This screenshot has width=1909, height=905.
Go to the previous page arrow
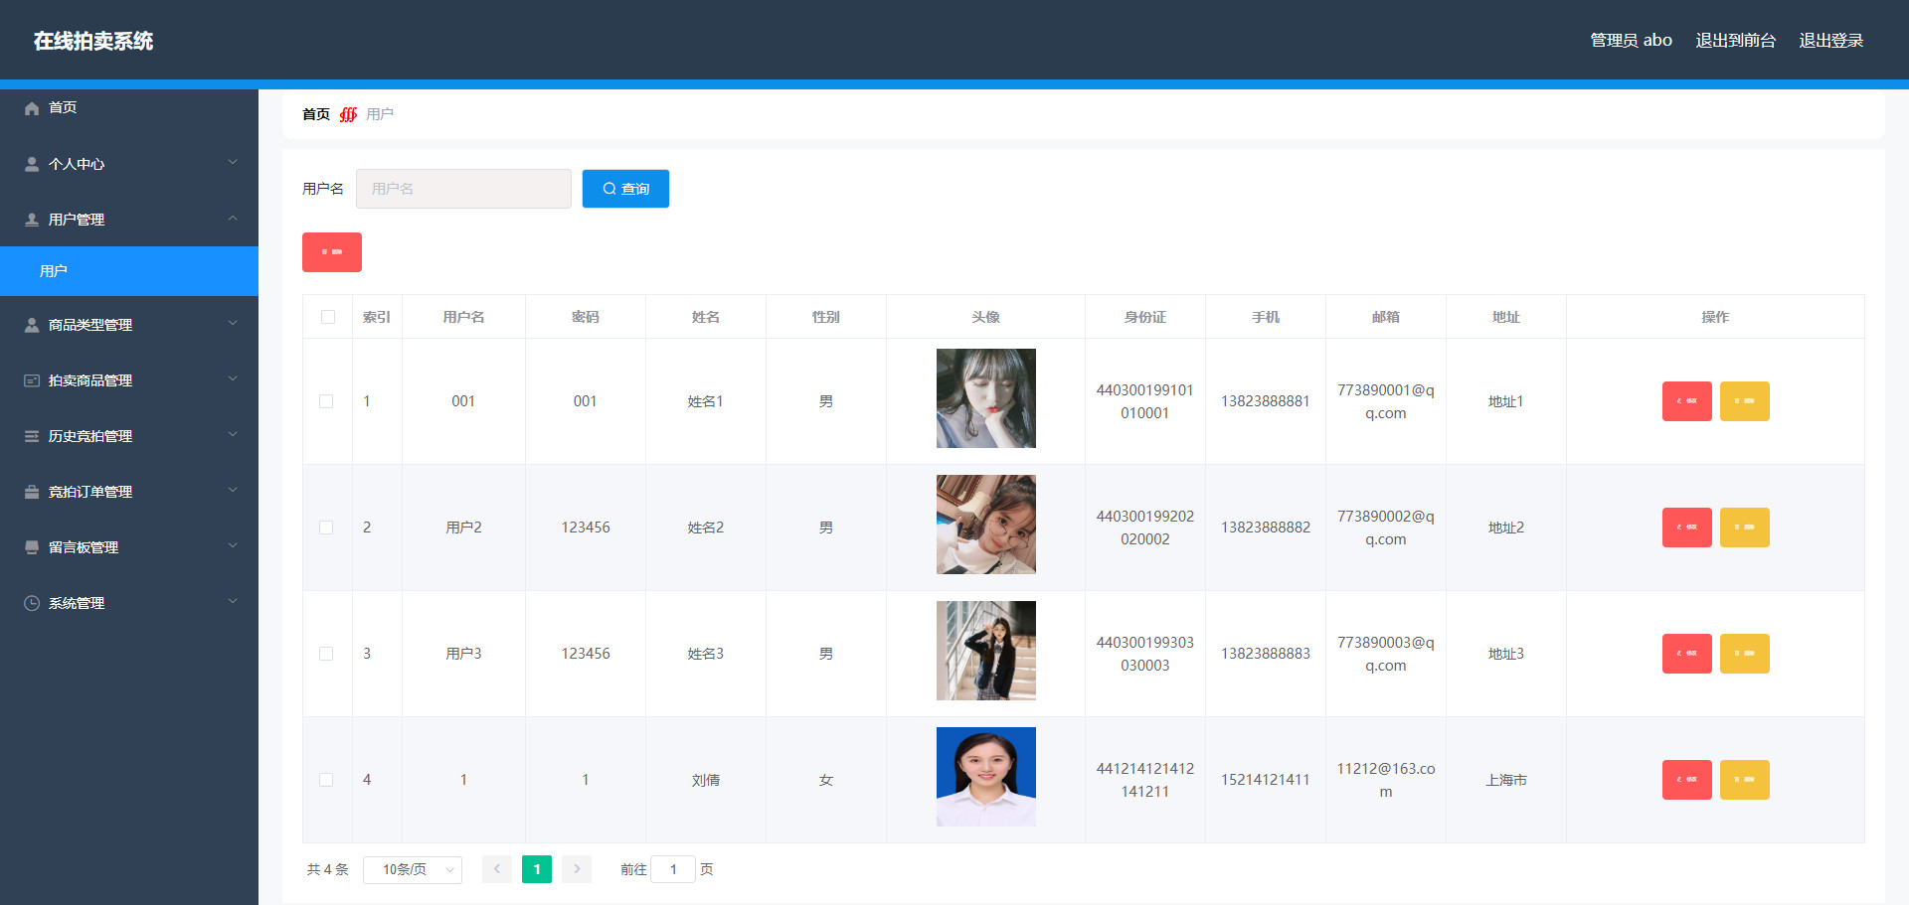coord(497,869)
